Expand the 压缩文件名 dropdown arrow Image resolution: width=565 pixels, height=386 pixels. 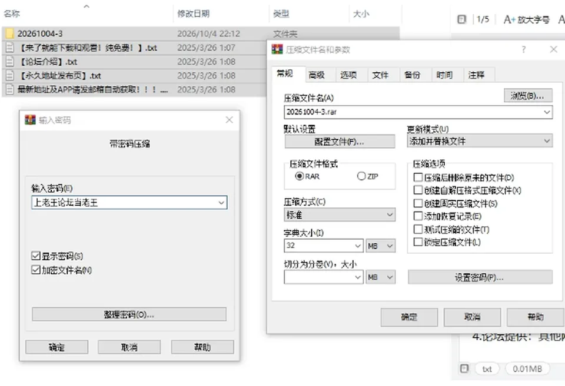point(547,112)
